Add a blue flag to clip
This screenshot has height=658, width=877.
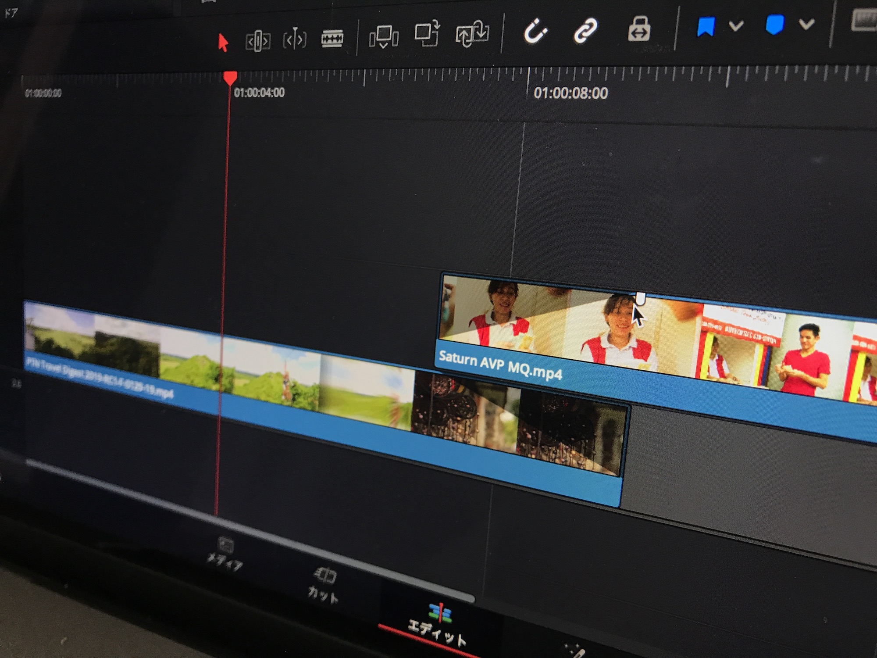click(706, 26)
